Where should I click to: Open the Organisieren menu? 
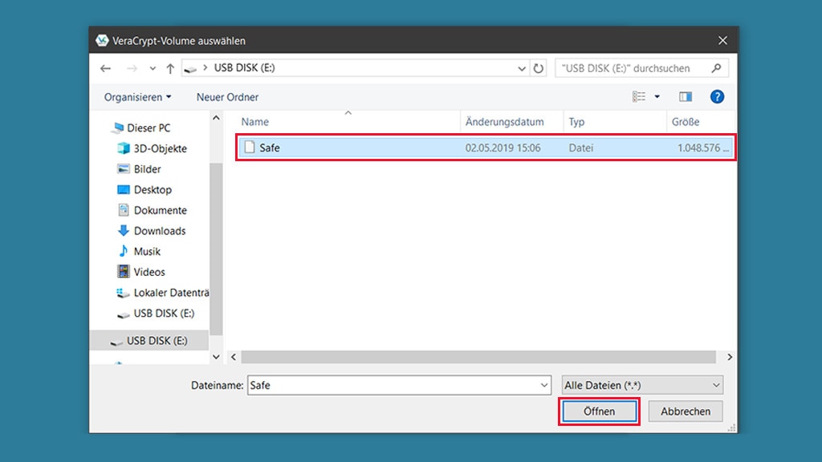(137, 97)
